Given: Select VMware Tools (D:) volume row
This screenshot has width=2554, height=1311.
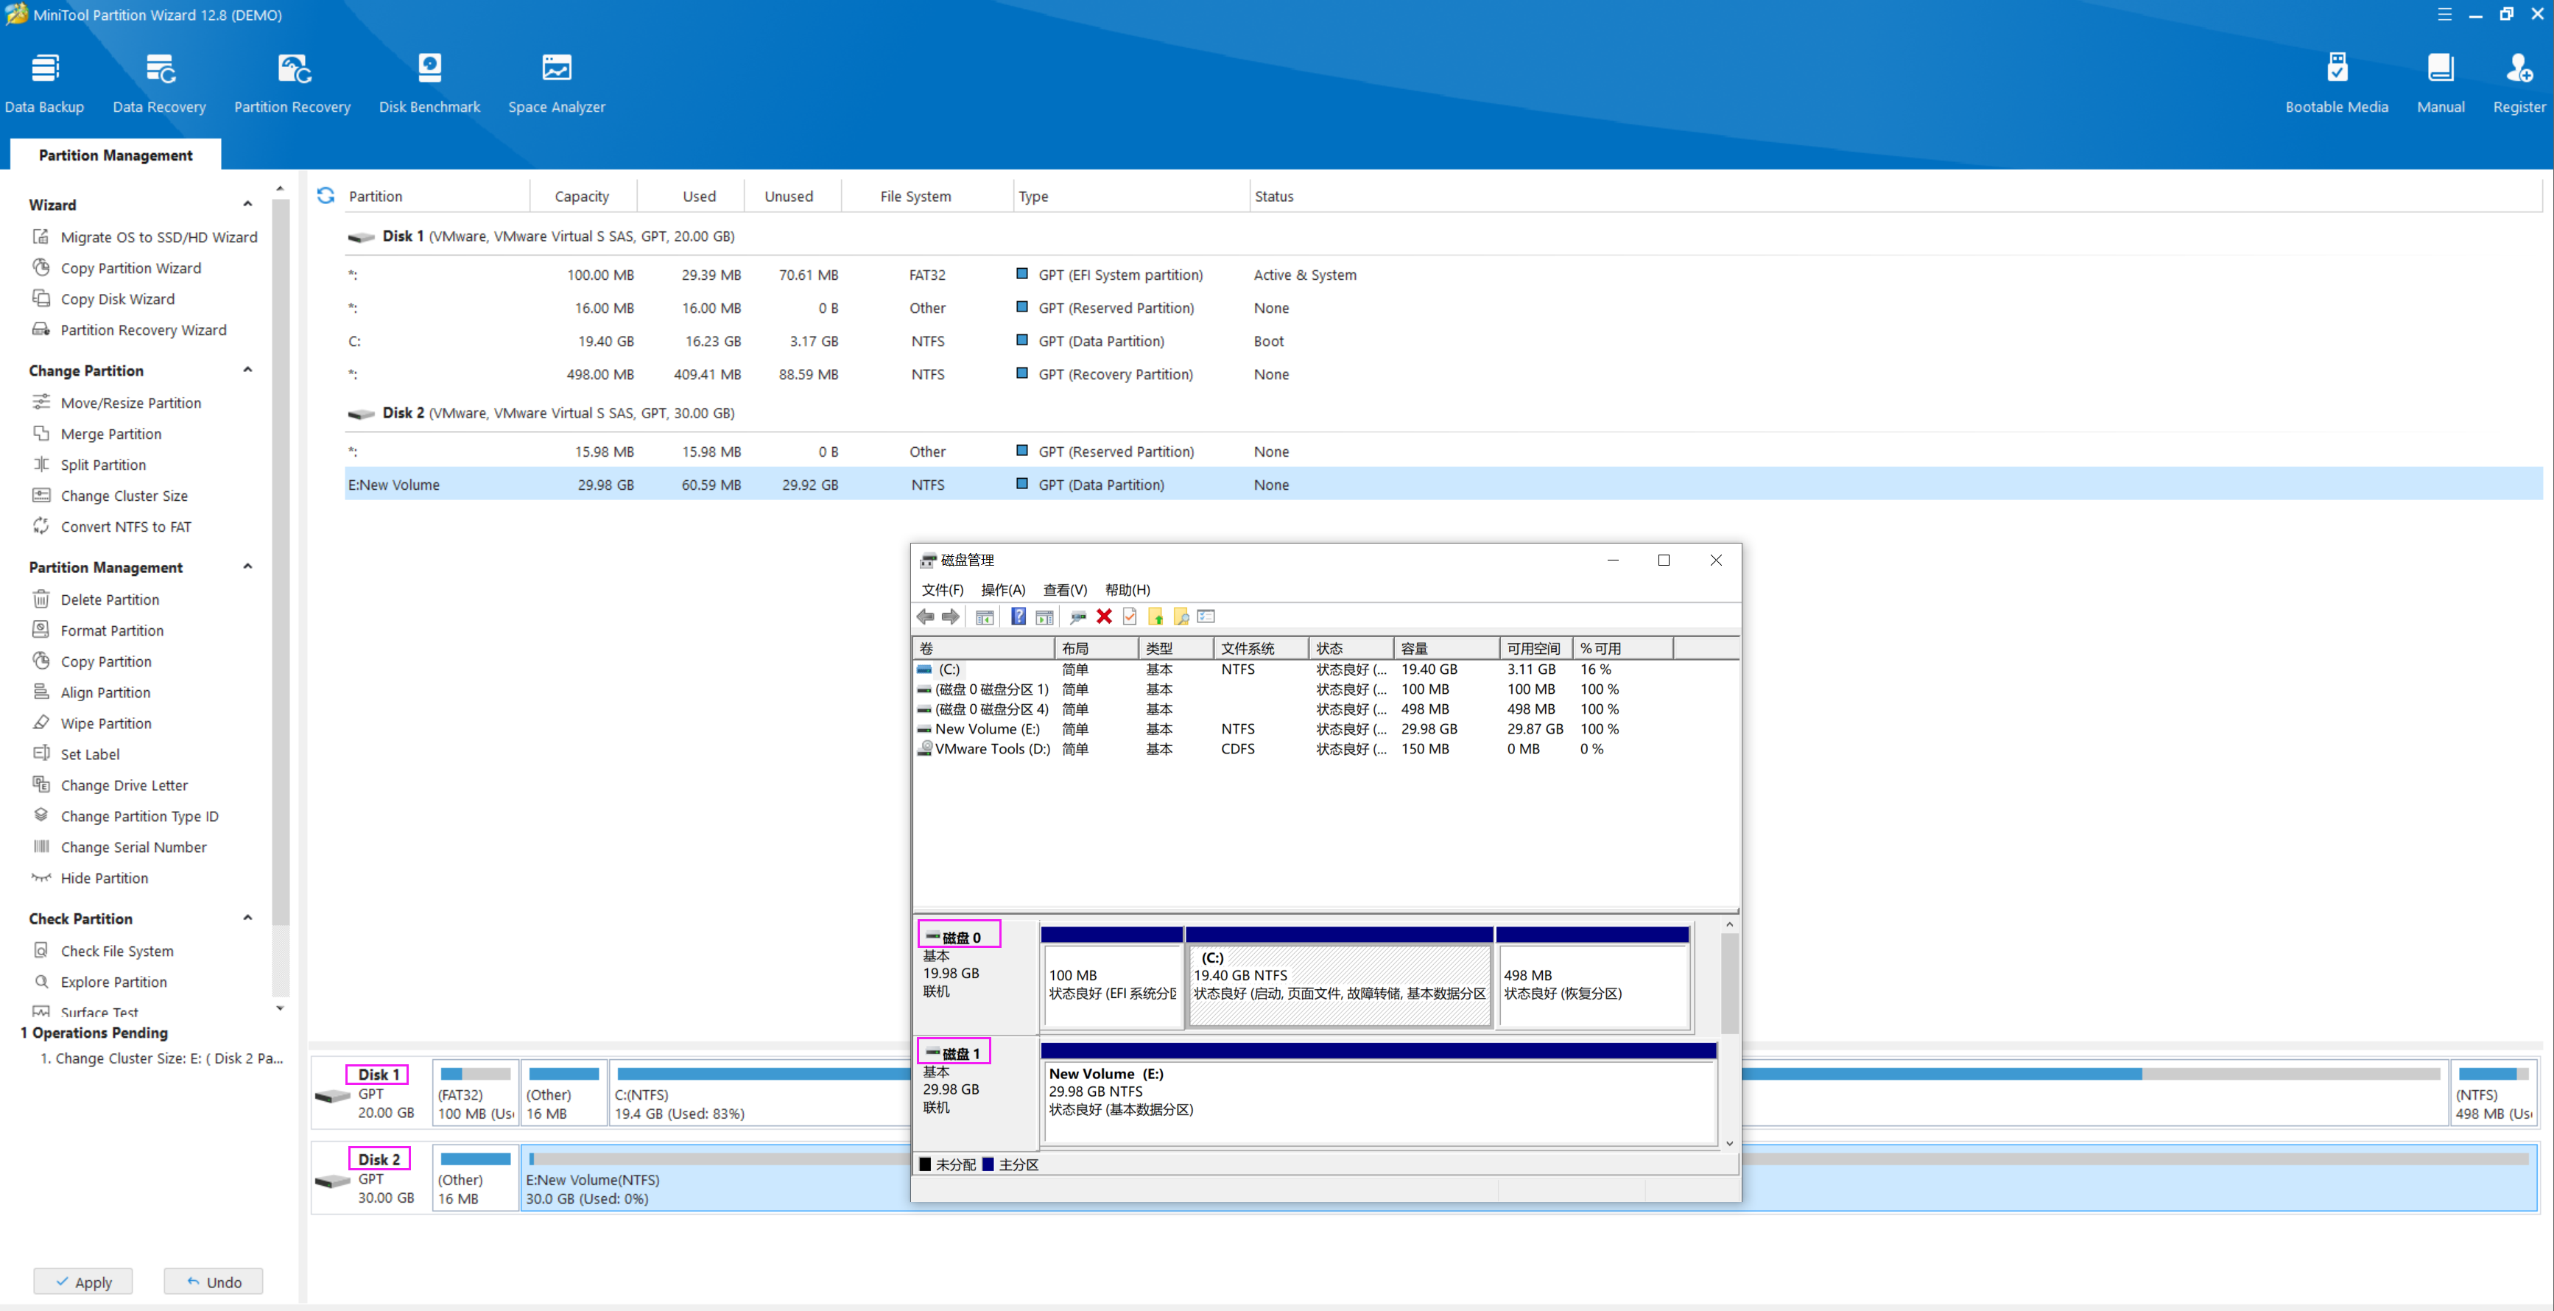Looking at the screenshot, I should [x=1325, y=749].
